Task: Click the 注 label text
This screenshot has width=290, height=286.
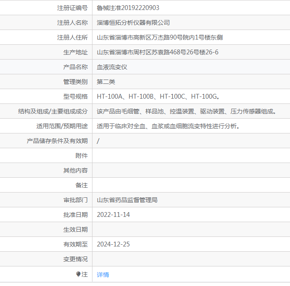Action: (x=85, y=274)
